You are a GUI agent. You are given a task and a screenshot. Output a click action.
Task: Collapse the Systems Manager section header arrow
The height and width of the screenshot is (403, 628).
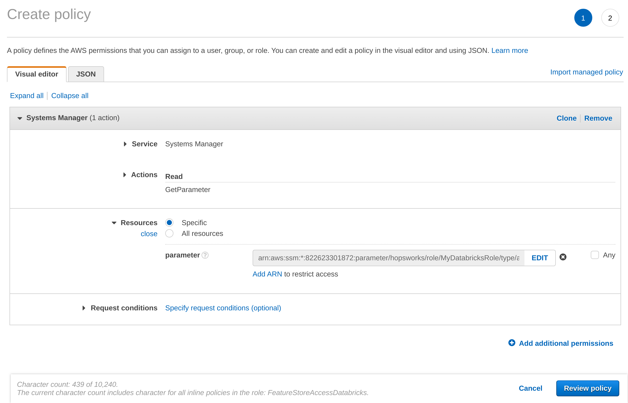click(x=20, y=118)
